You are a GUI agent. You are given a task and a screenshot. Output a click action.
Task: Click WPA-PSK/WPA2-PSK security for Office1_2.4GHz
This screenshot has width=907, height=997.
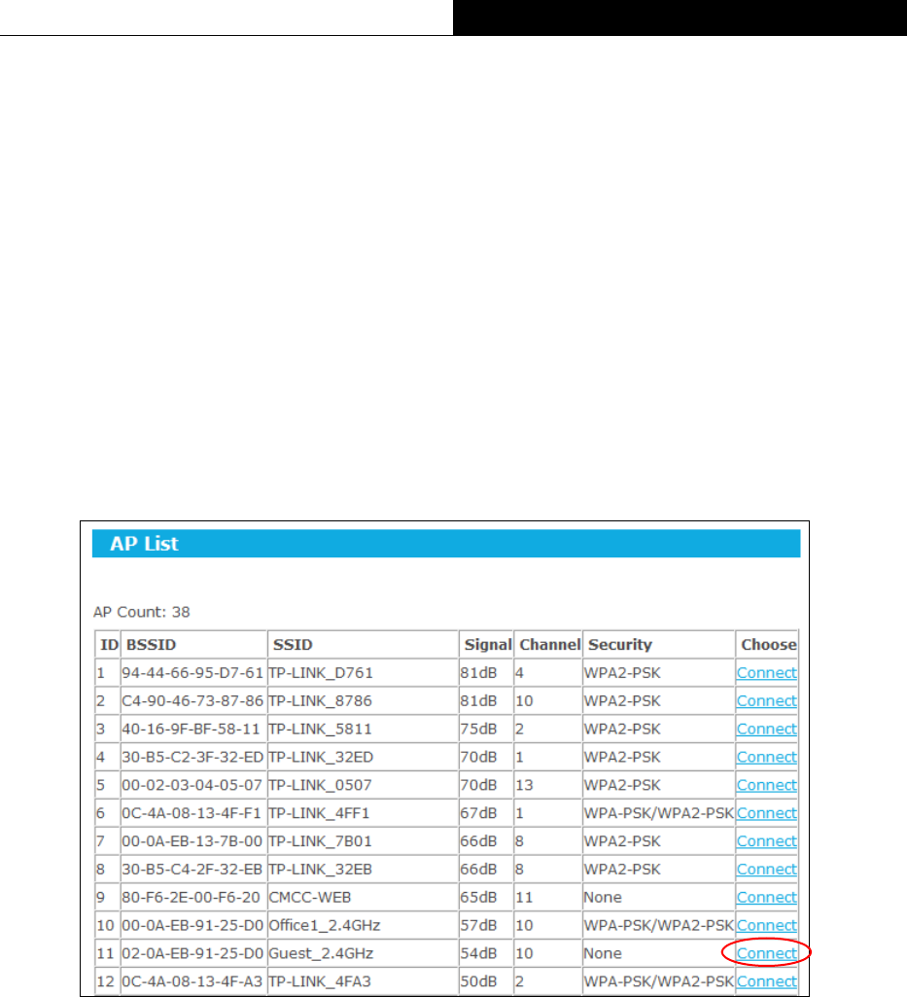pyautogui.click(x=658, y=924)
